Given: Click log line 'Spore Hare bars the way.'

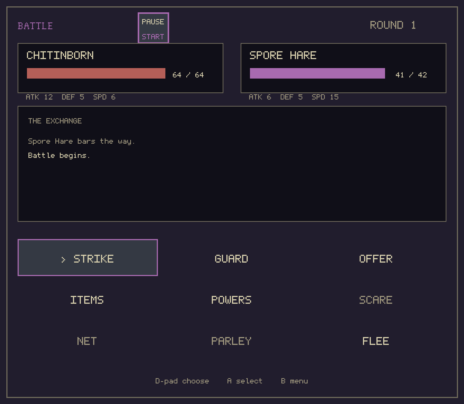Looking at the screenshot, I should [82, 141].
